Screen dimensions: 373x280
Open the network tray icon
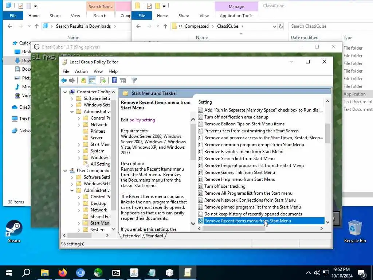tap(326, 273)
